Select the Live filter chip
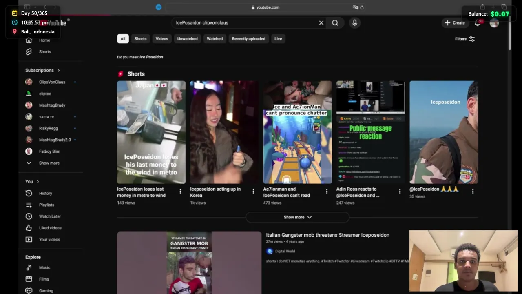The height and width of the screenshot is (294, 522). click(x=278, y=39)
